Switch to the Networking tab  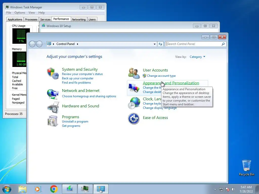pyautogui.click(x=79, y=19)
